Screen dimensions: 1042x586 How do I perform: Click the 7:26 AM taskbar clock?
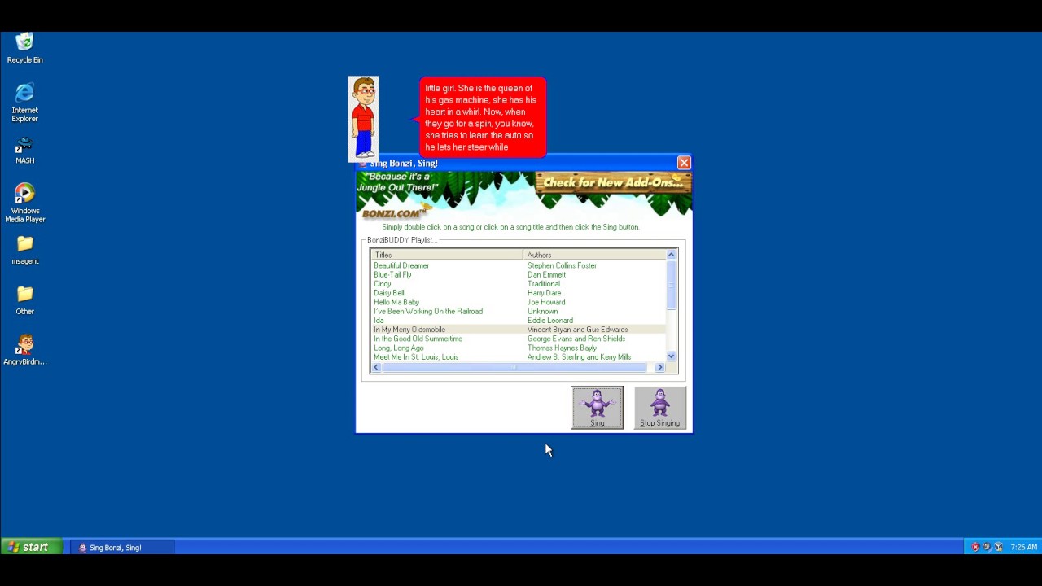coord(1023,548)
